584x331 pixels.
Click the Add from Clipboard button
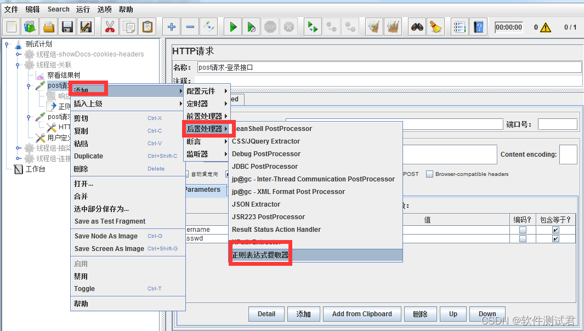point(362,314)
